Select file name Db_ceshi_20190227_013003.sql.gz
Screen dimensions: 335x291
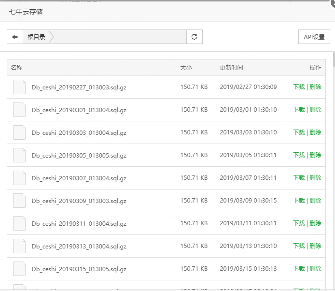pos(79,87)
